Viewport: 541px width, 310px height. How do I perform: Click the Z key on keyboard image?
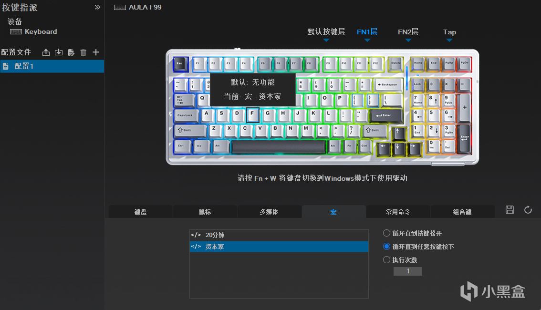click(214, 130)
